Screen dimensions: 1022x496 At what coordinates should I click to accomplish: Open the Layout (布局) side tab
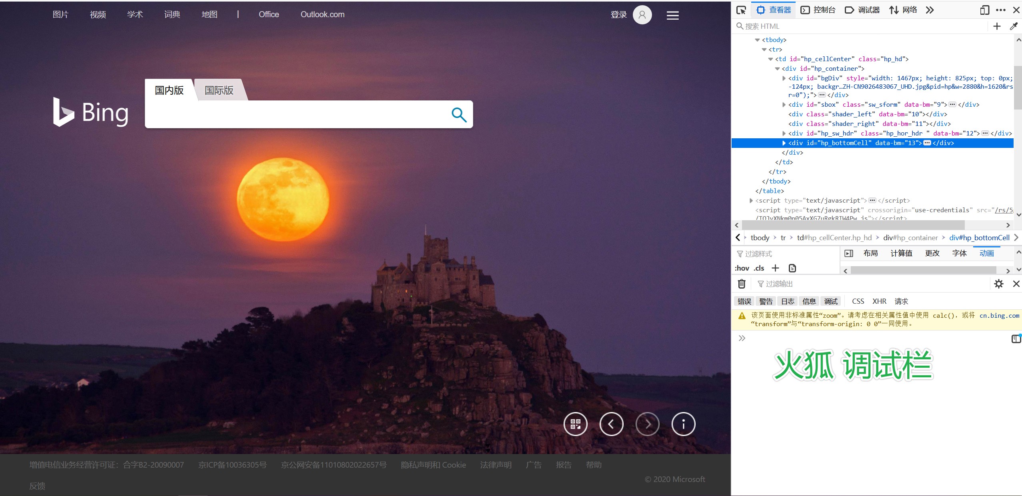tap(870, 253)
